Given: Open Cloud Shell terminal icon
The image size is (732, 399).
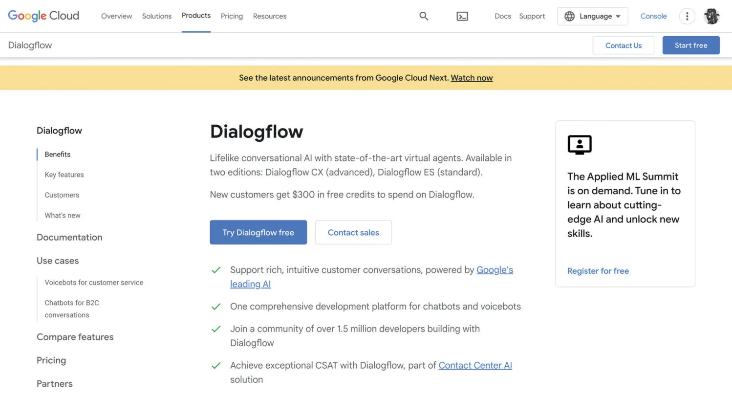Looking at the screenshot, I should coord(462,16).
